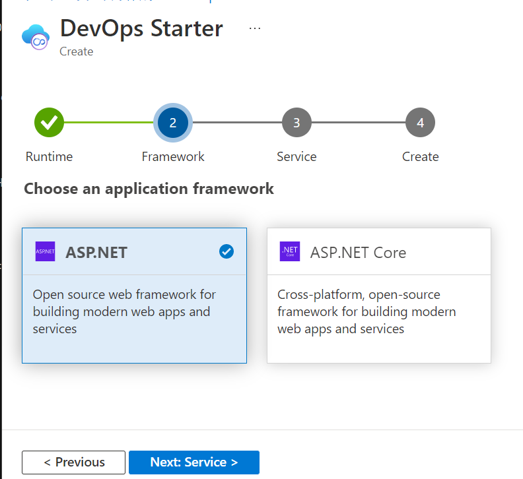Click the Create subtitle under the title

pyautogui.click(x=77, y=51)
